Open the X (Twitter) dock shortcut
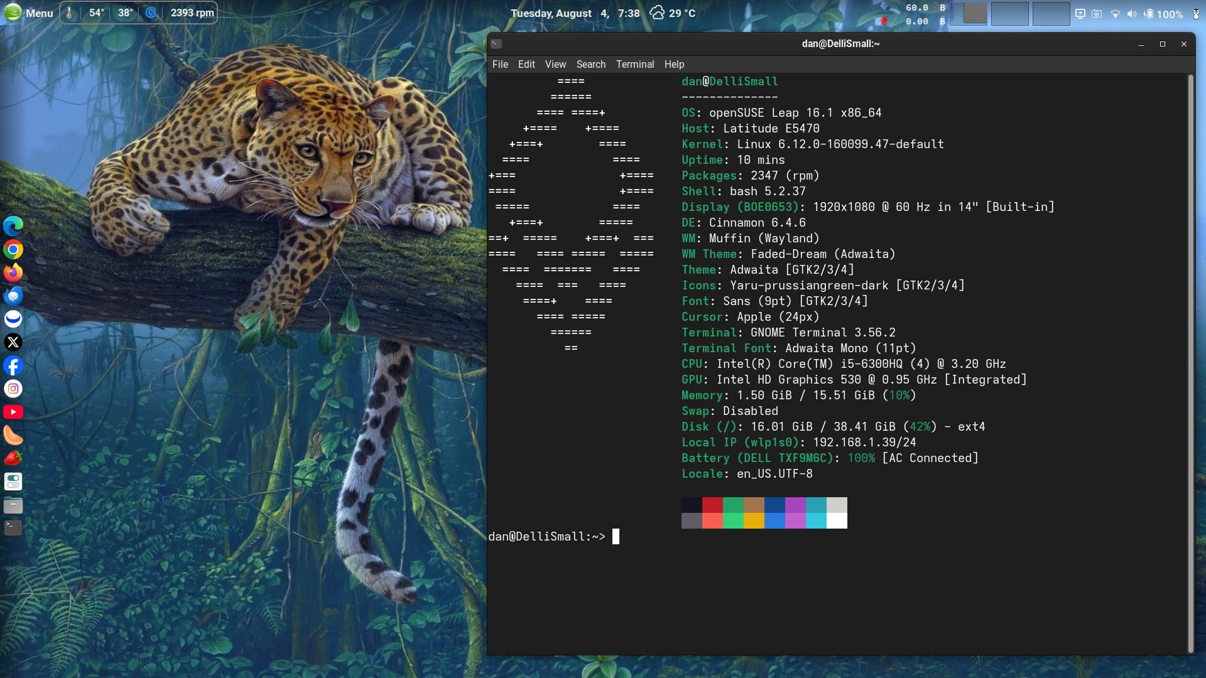Image resolution: width=1206 pixels, height=678 pixels. (13, 342)
